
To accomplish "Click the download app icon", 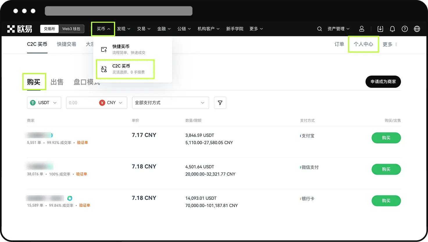I will pyautogui.click(x=380, y=29).
